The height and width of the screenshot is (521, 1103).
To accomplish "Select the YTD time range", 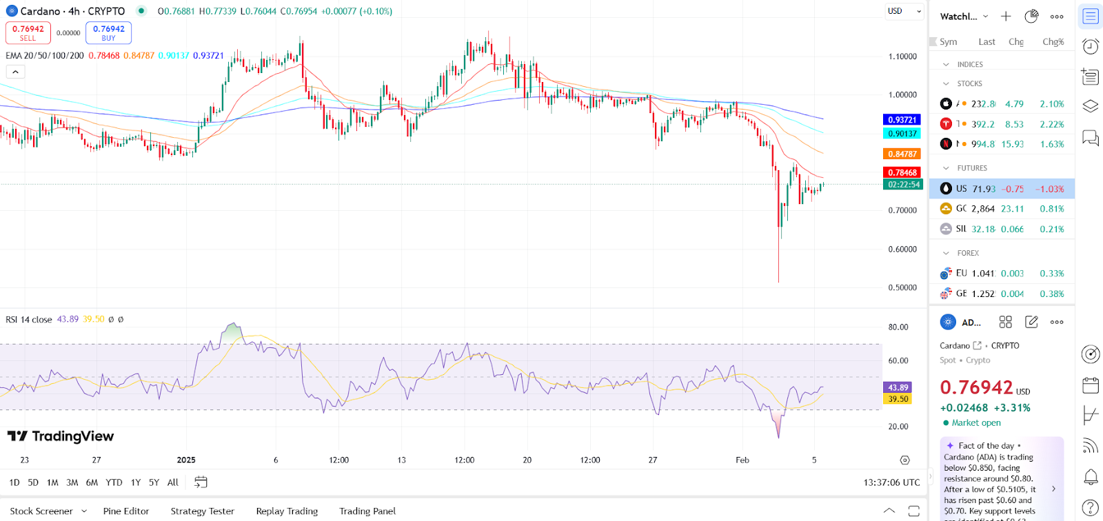I will pyautogui.click(x=114, y=482).
